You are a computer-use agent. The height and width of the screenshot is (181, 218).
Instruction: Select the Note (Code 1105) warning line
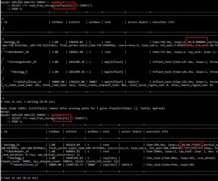click(83, 108)
